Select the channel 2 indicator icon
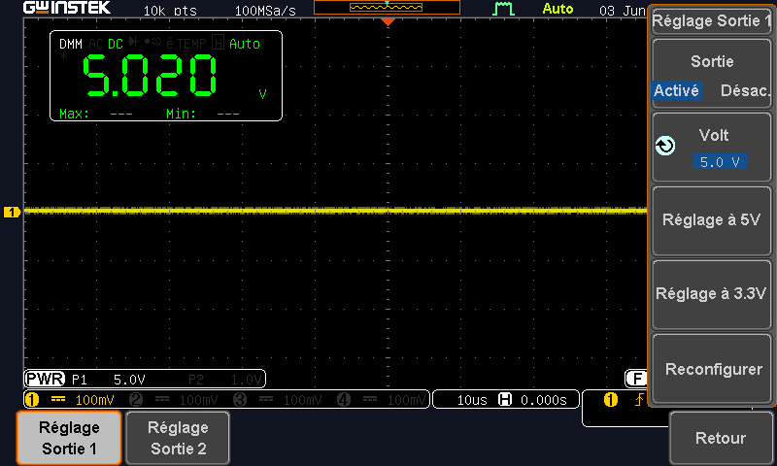 coord(136,399)
